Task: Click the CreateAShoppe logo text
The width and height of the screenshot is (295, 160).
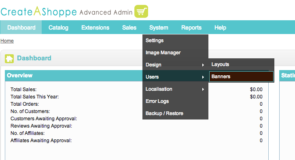Action: (39, 11)
